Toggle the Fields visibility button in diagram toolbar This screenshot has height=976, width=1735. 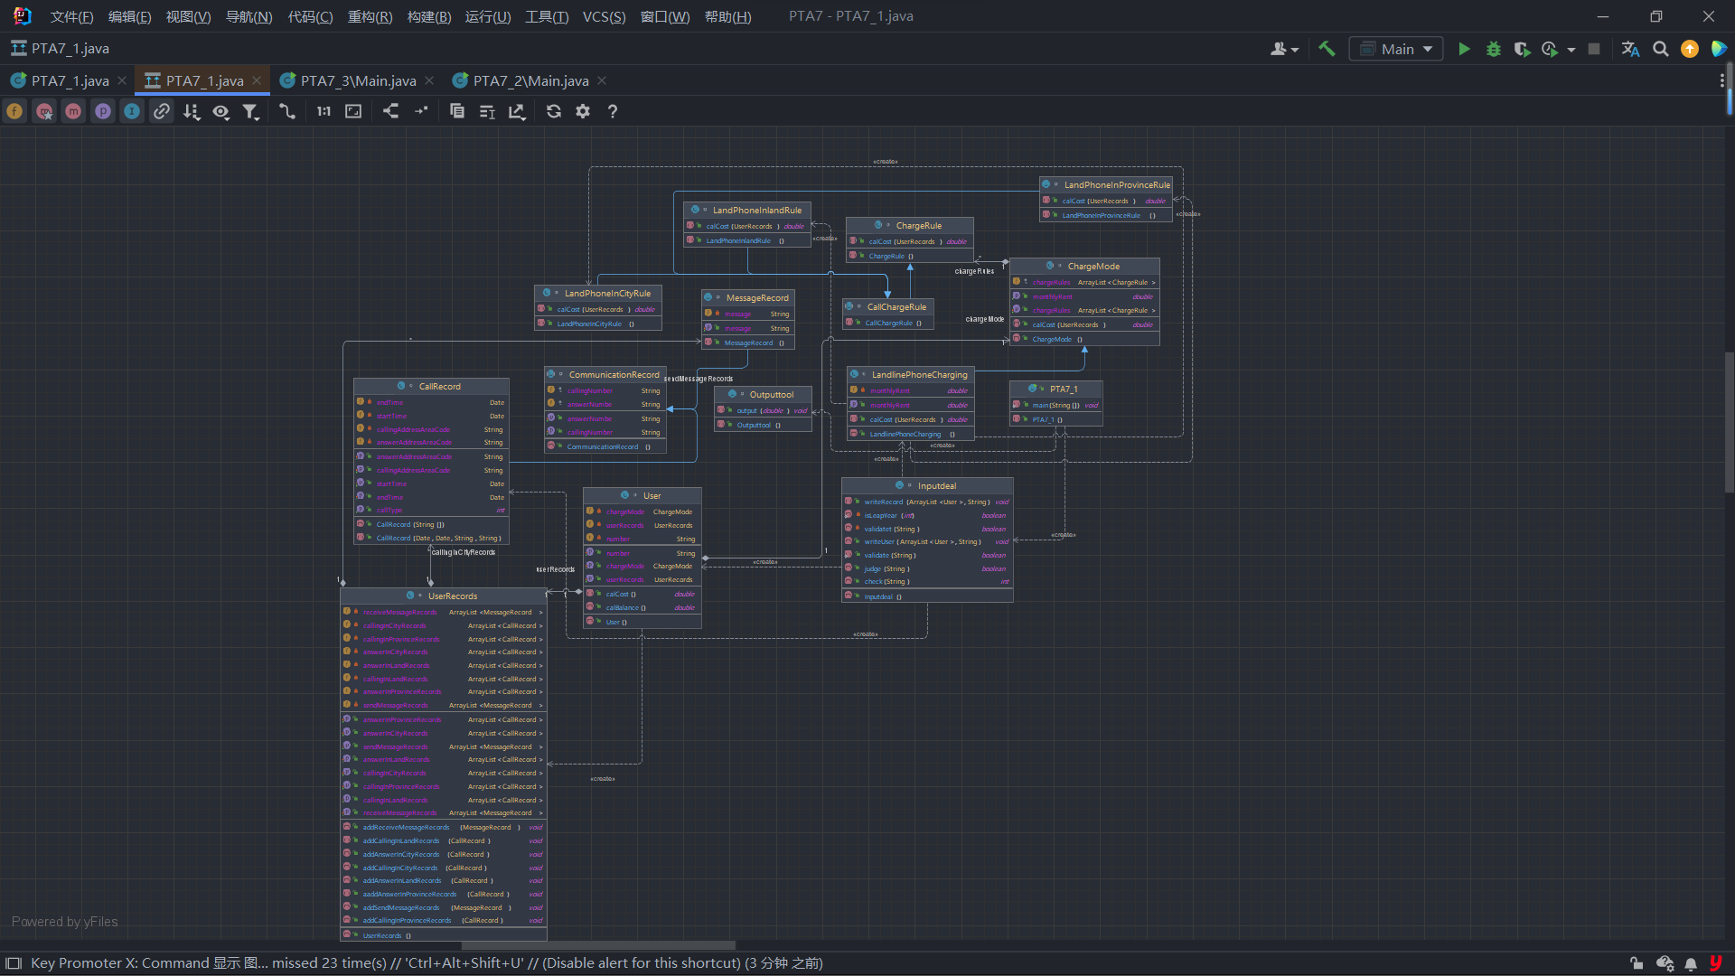[14, 111]
